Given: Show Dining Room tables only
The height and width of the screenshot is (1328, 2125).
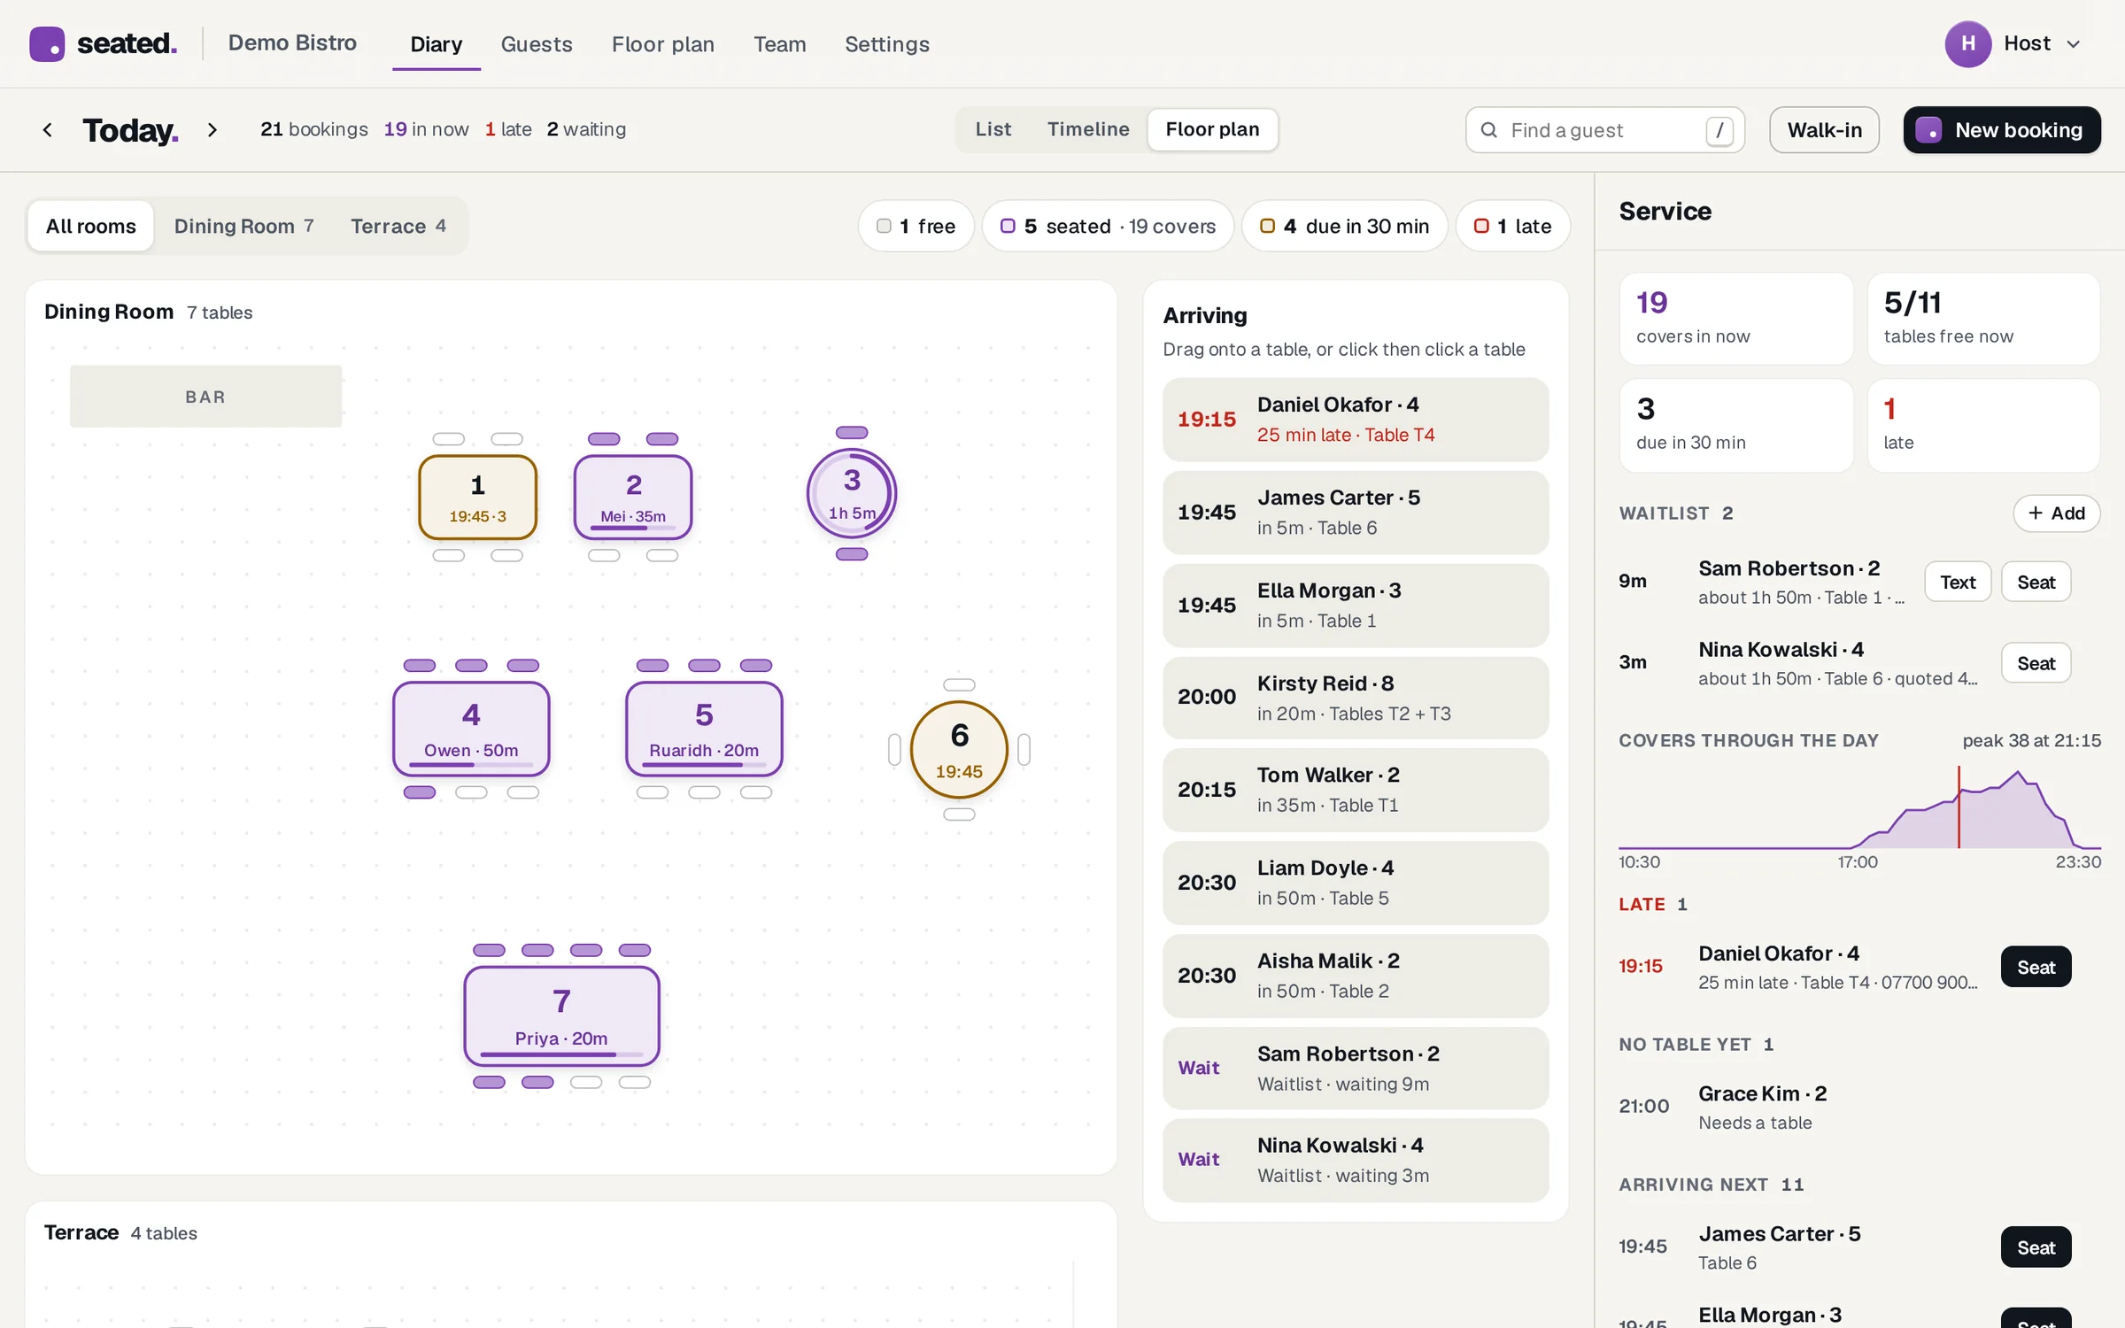Looking at the screenshot, I should [243, 227].
